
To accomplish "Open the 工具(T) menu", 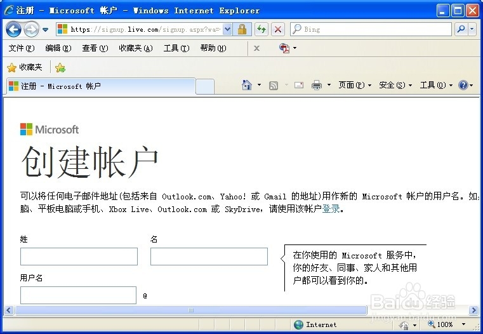I will coord(176,48).
